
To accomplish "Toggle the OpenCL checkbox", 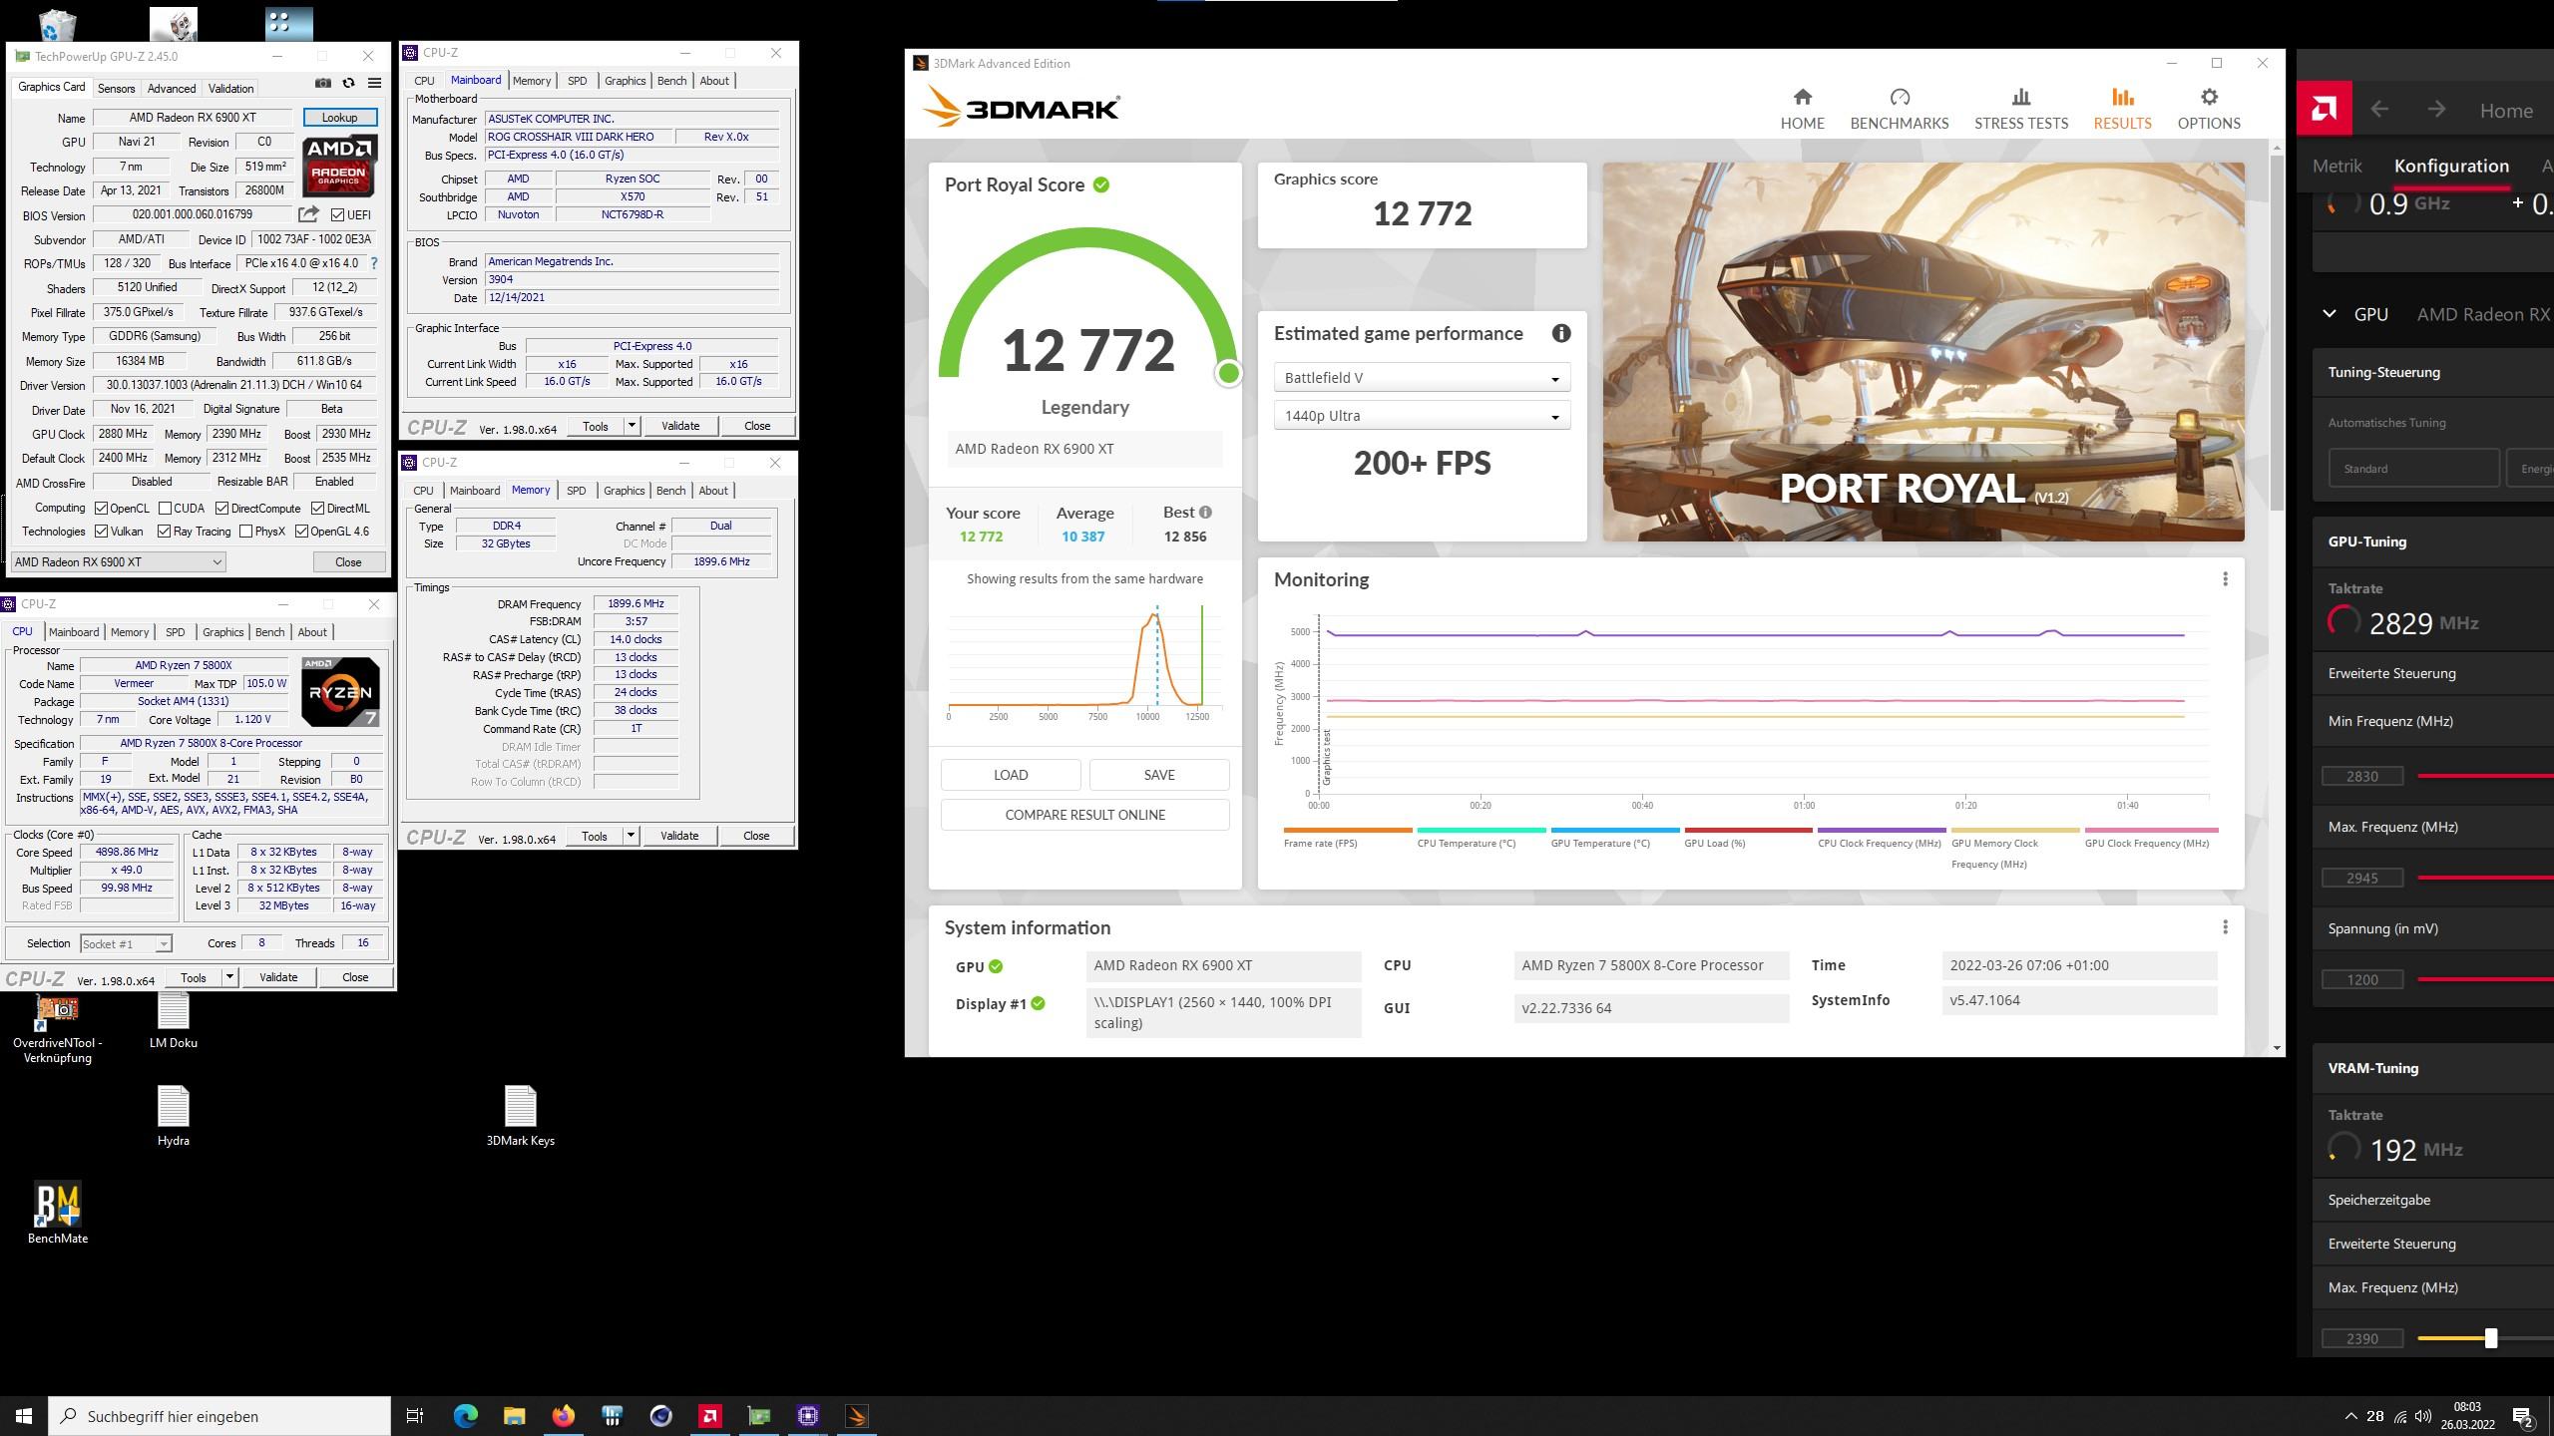I will [101, 509].
